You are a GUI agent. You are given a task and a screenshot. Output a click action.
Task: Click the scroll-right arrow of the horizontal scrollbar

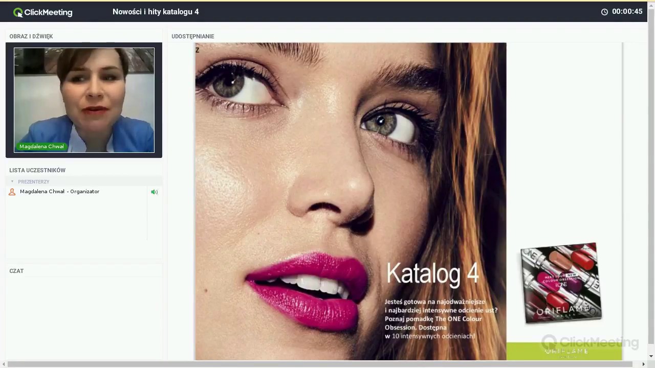coord(644,364)
